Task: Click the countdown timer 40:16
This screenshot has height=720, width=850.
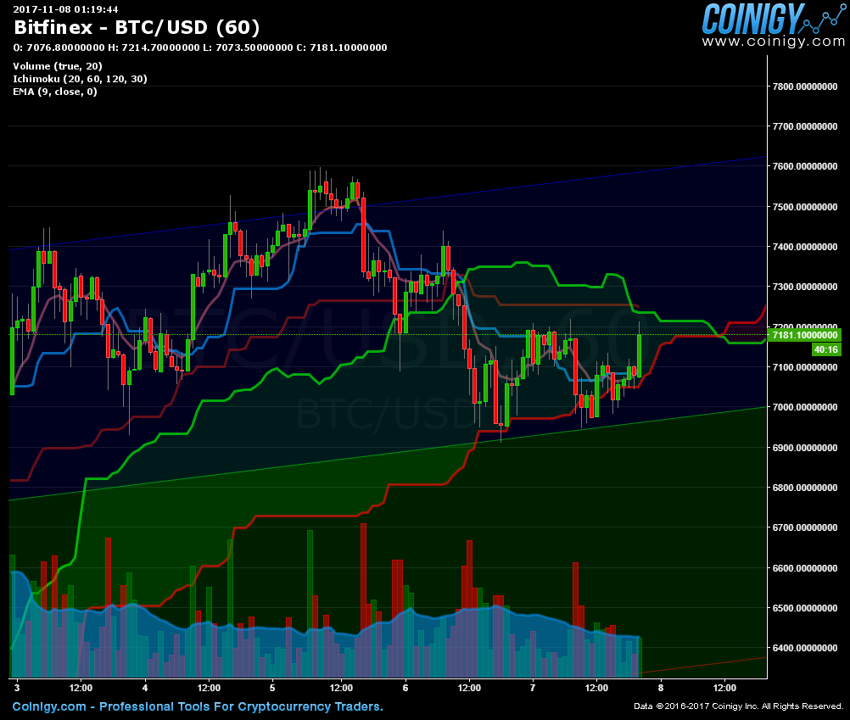Action: (x=826, y=349)
